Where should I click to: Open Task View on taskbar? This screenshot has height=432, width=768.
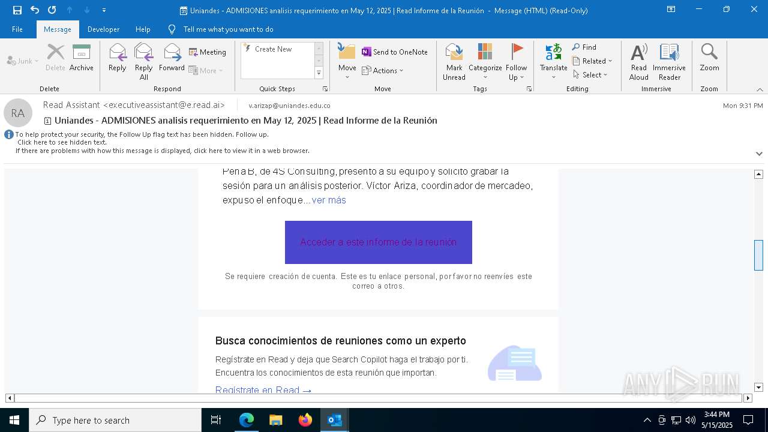tap(216, 420)
